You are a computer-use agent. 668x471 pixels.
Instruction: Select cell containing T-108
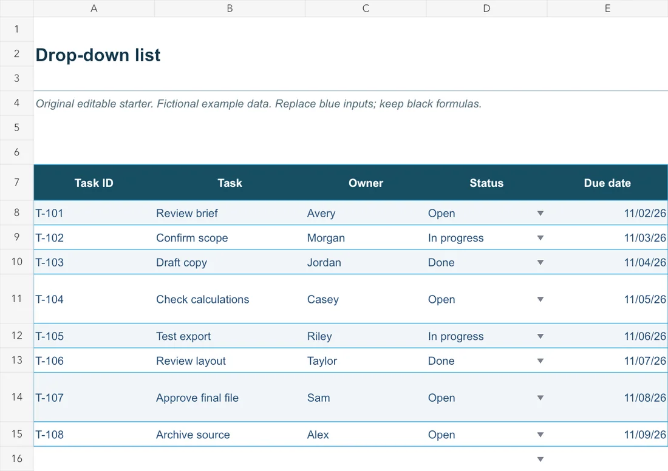pyautogui.click(x=94, y=435)
